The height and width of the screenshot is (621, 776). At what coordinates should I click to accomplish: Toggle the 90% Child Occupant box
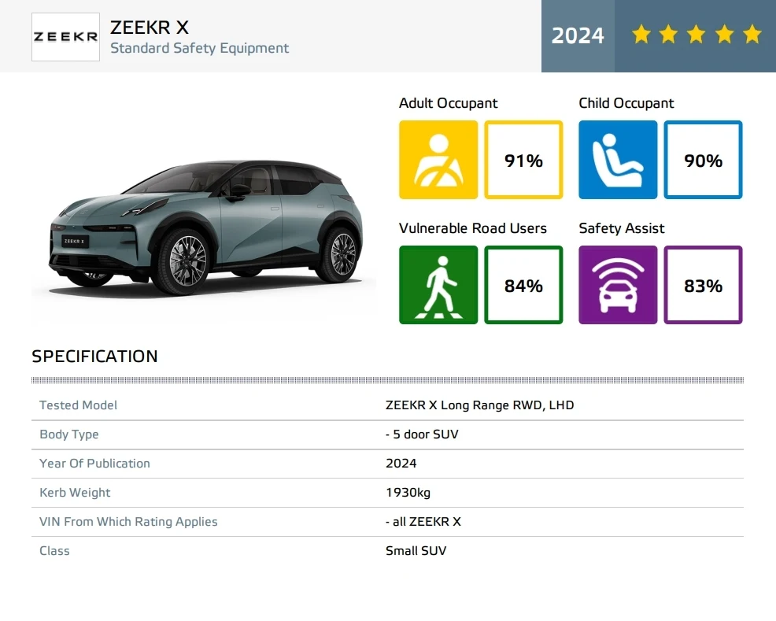click(703, 160)
